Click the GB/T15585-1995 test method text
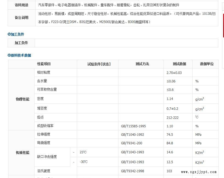This screenshot has height=178, width=224. click(133, 126)
